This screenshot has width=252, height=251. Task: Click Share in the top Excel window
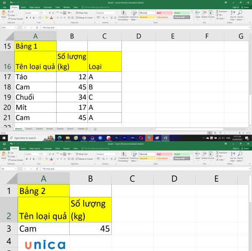point(245,7)
